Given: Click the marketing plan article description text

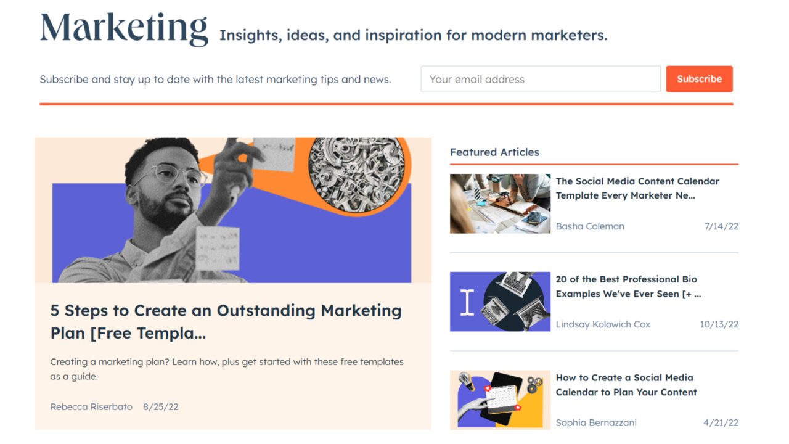Looking at the screenshot, I should (227, 369).
